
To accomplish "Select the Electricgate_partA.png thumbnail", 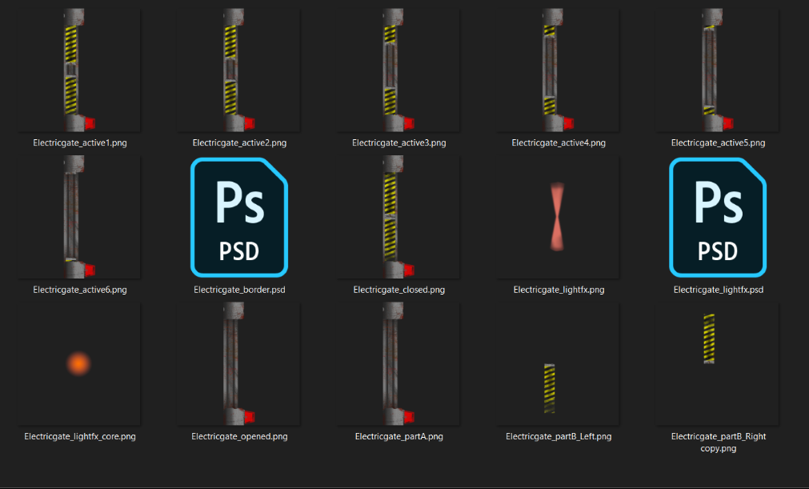I will 398,363.
